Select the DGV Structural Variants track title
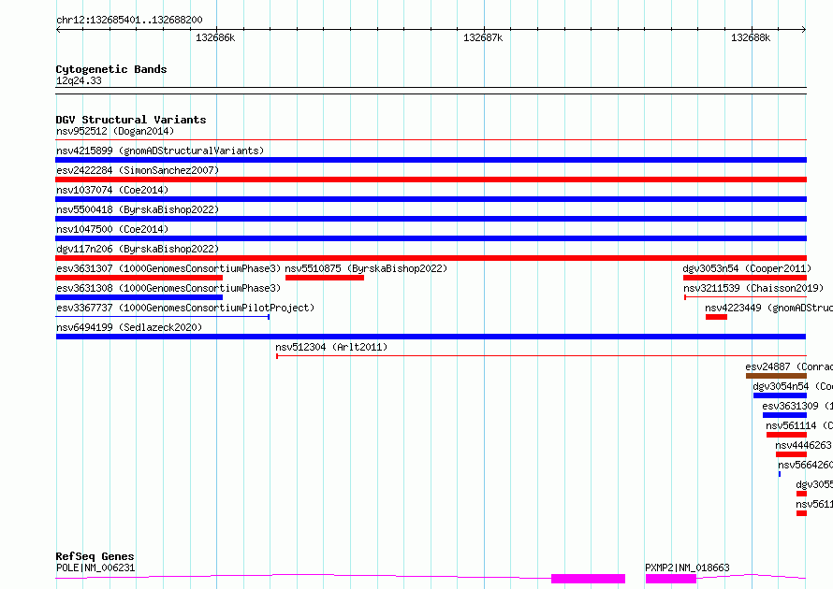833x589 pixels. (x=131, y=120)
